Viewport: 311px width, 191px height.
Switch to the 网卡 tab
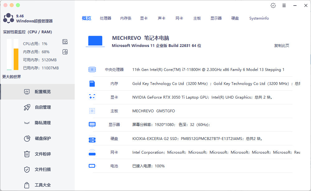pyautogui.click(x=179, y=18)
